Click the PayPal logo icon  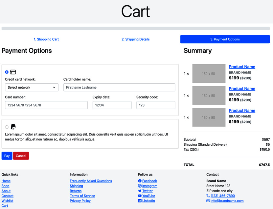tap(12, 127)
